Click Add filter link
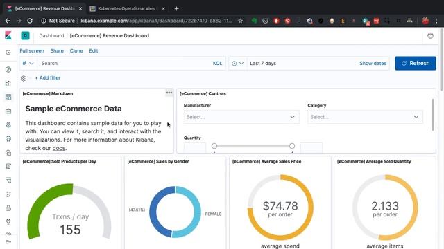 click(x=48, y=78)
